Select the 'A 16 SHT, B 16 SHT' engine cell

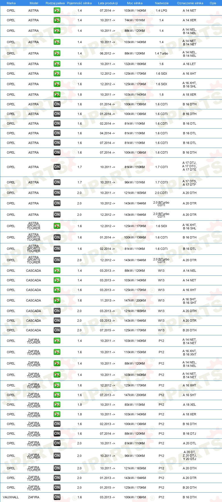[189, 301]
